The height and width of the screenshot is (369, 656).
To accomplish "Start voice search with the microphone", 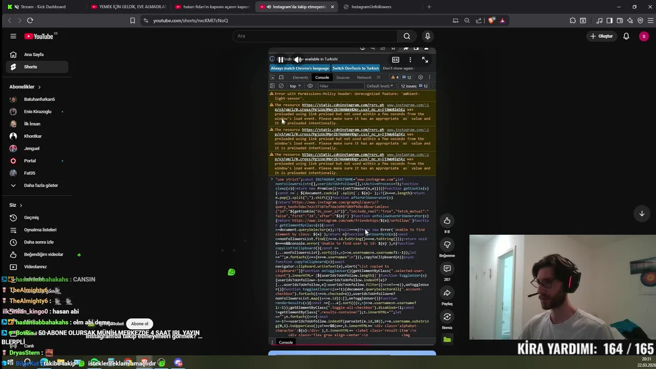I will (x=427, y=36).
